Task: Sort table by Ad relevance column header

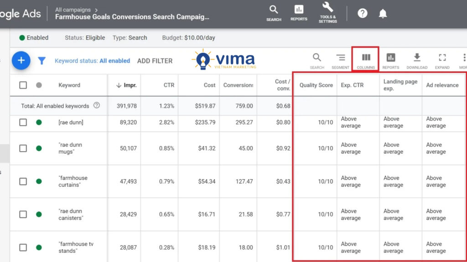Action: click(442, 85)
